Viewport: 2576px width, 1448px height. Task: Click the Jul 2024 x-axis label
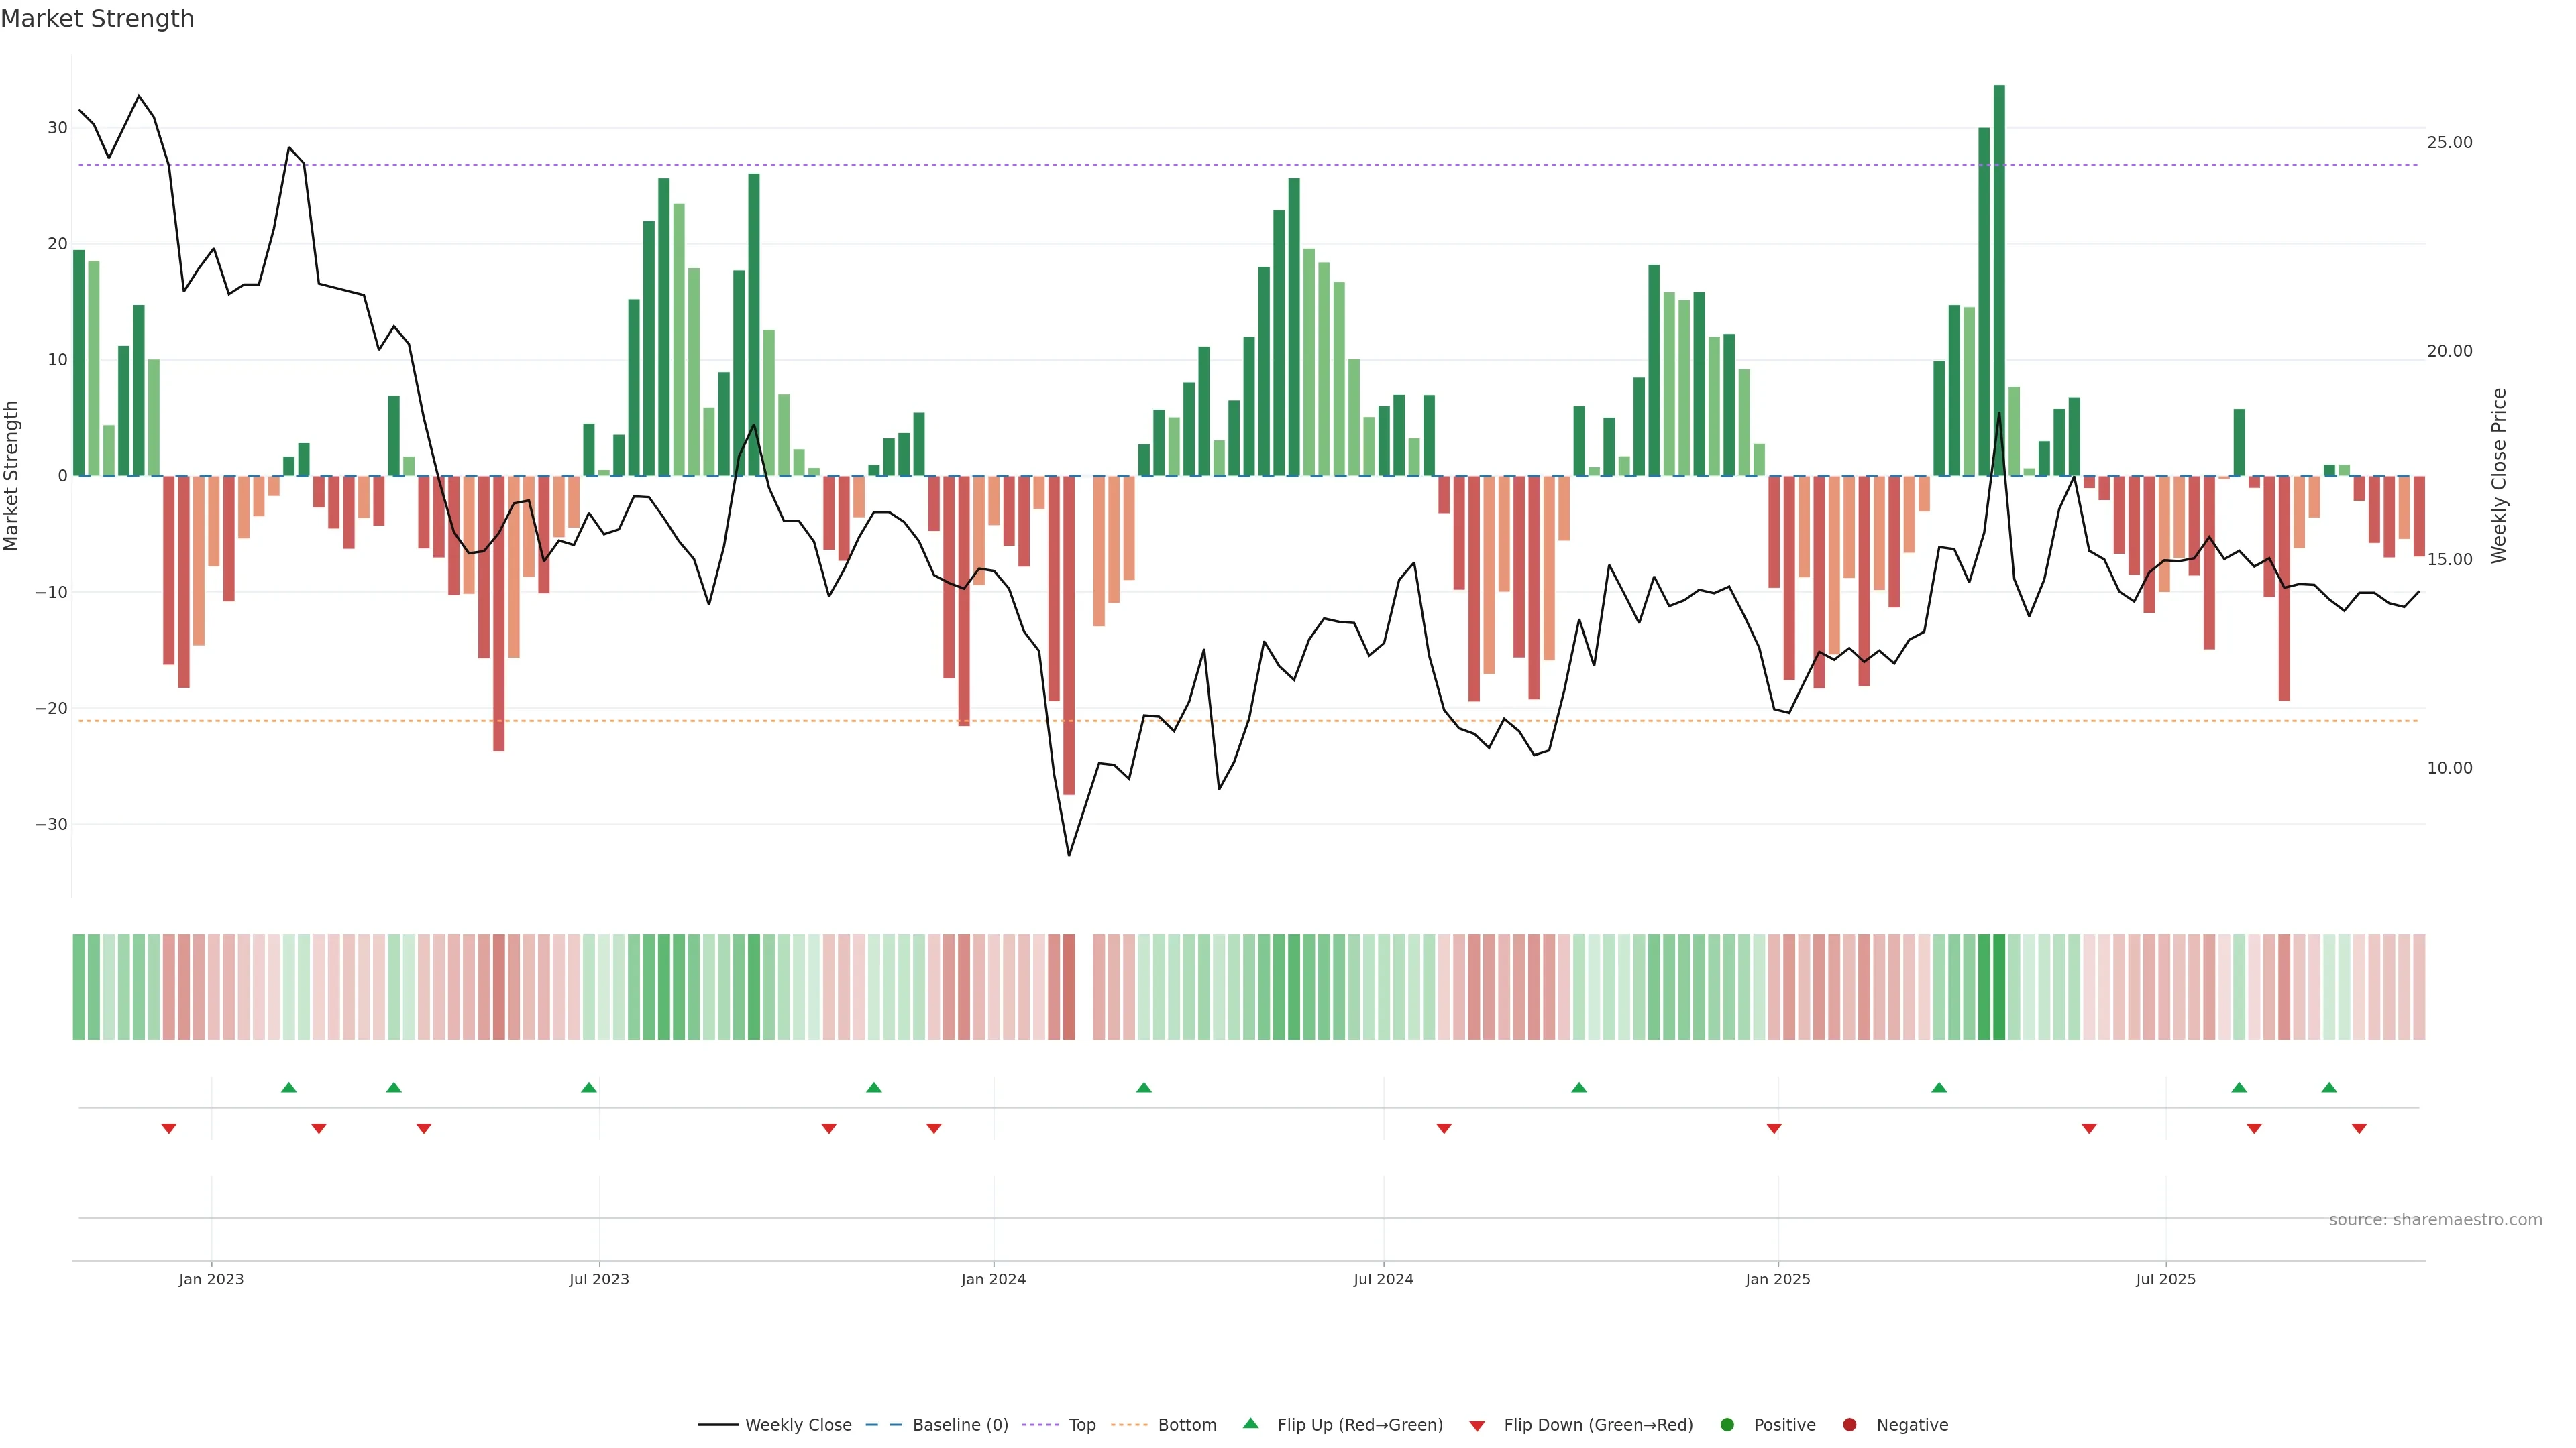[x=1383, y=1279]
